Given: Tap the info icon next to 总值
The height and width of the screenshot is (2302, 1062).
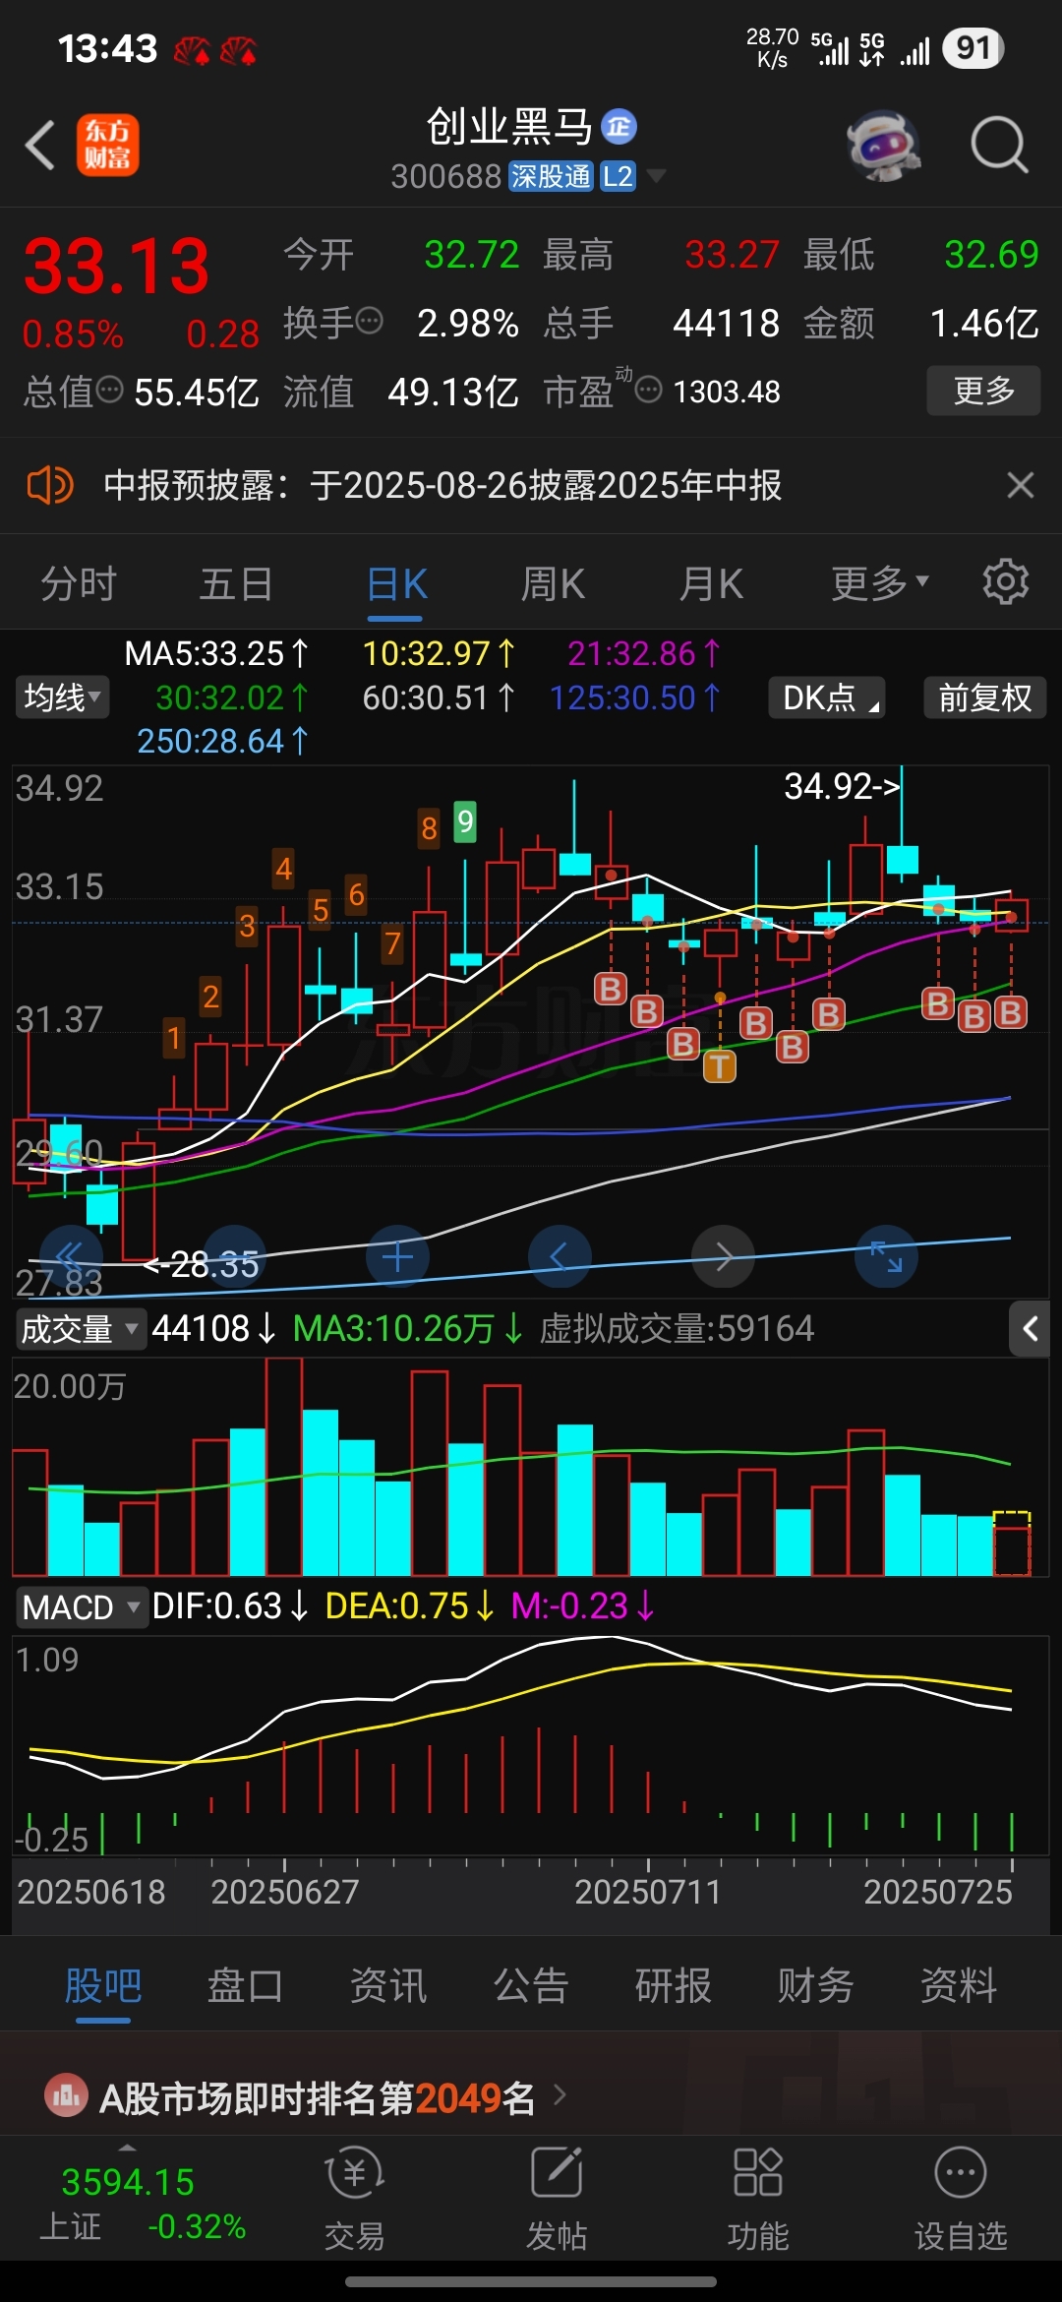Looking at the screenshot, I should (x=109, y=390).
